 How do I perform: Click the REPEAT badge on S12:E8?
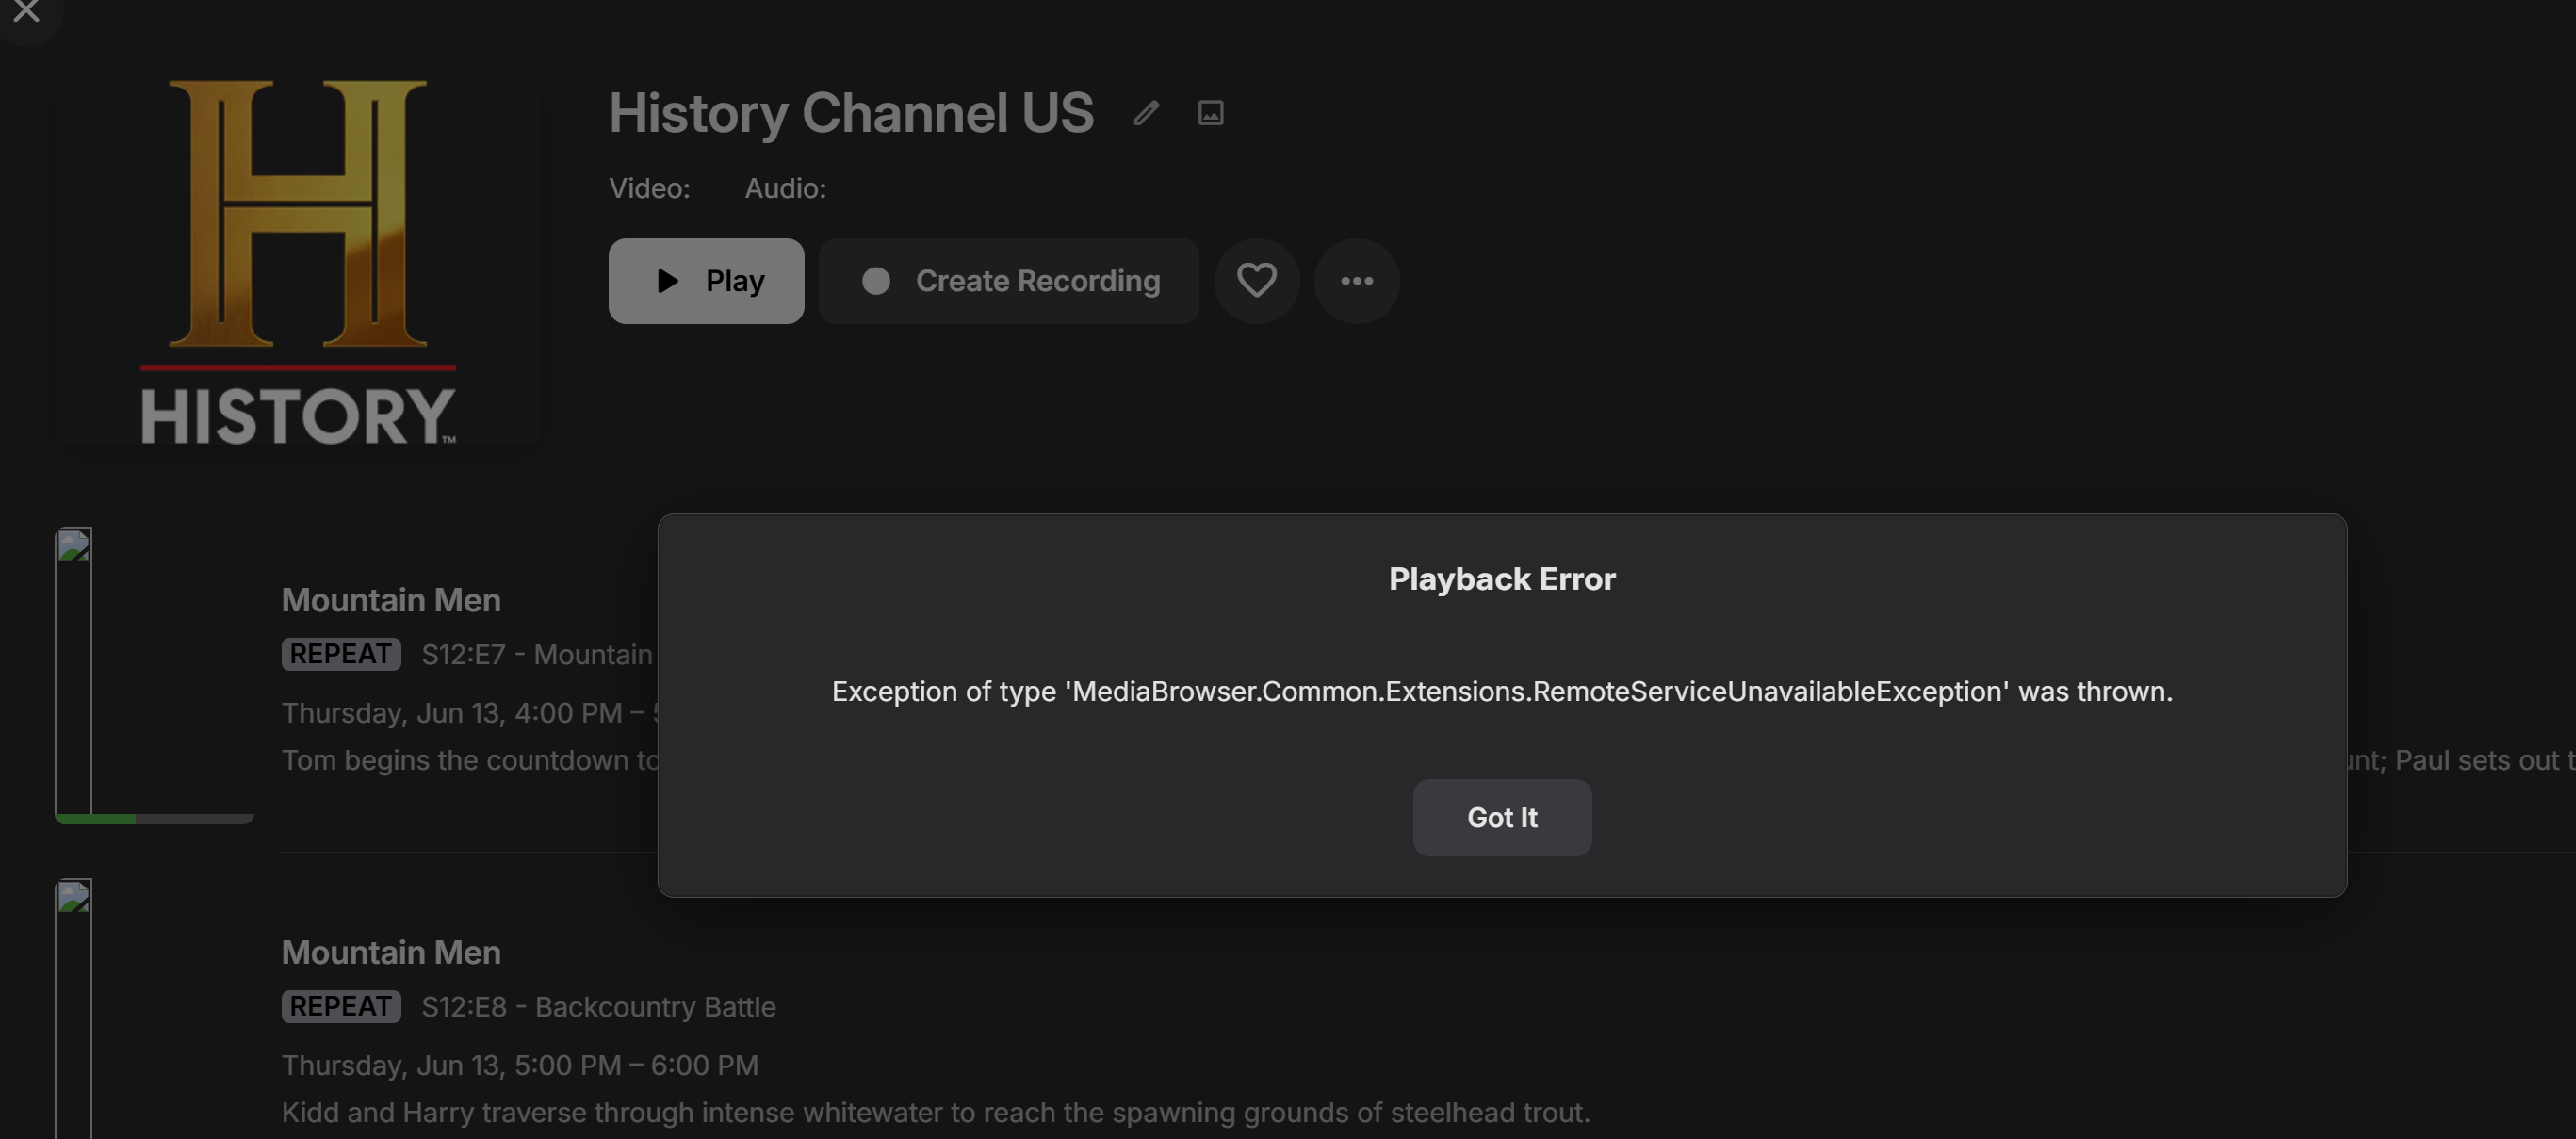(x=341, y=1006)
